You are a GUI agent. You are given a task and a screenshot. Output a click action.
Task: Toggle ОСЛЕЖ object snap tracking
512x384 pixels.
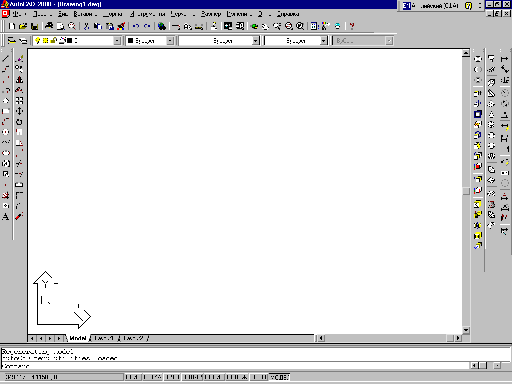coord(237,377)
